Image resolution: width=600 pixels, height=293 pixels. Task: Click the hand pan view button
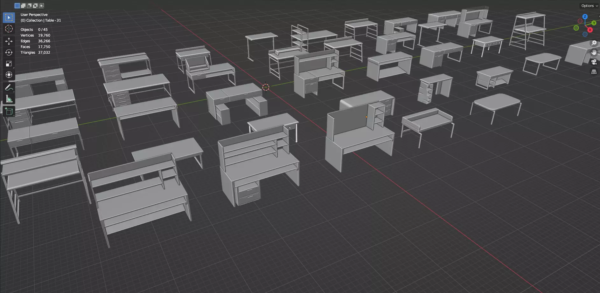tap(594, 52)
